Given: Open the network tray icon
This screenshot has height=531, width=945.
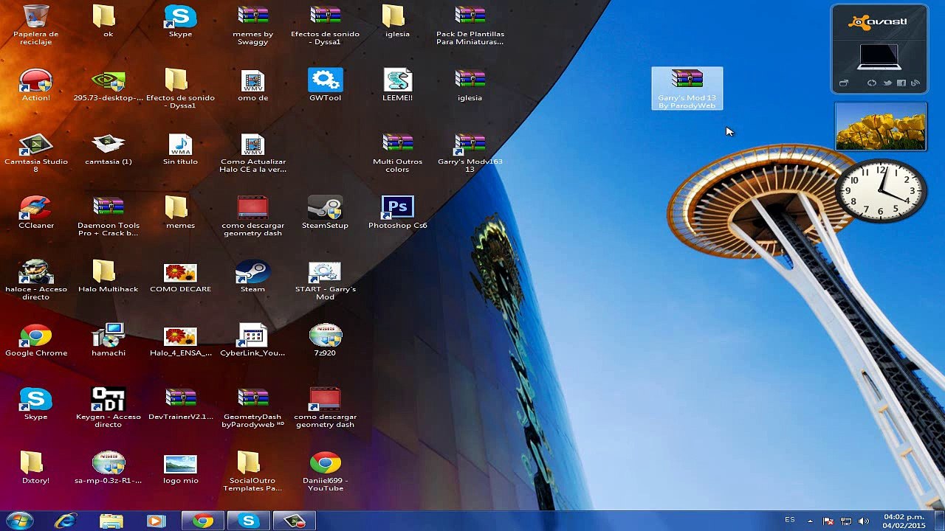Looking at the screenshot, I should click(846, 521).
